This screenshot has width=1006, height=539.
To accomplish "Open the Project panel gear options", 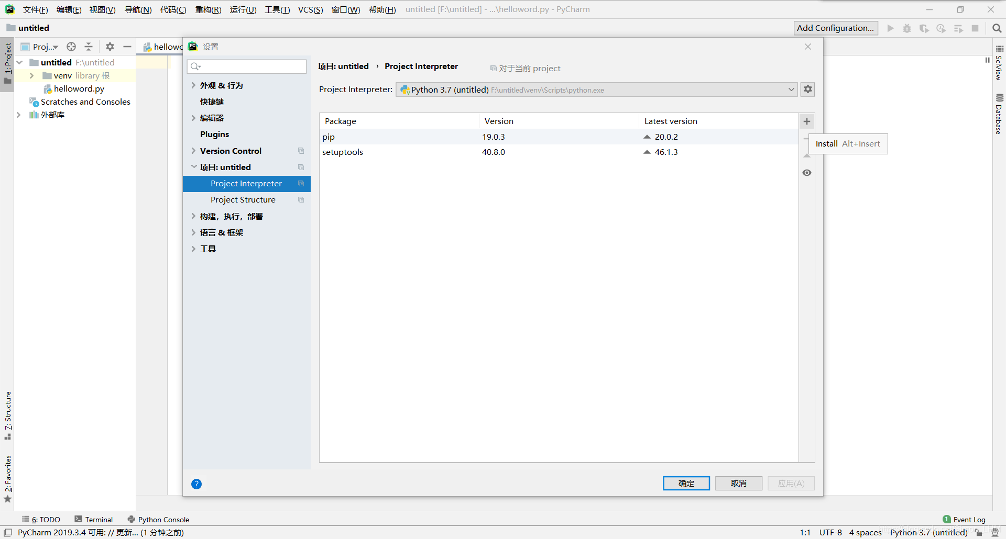I will pos(110,47).
